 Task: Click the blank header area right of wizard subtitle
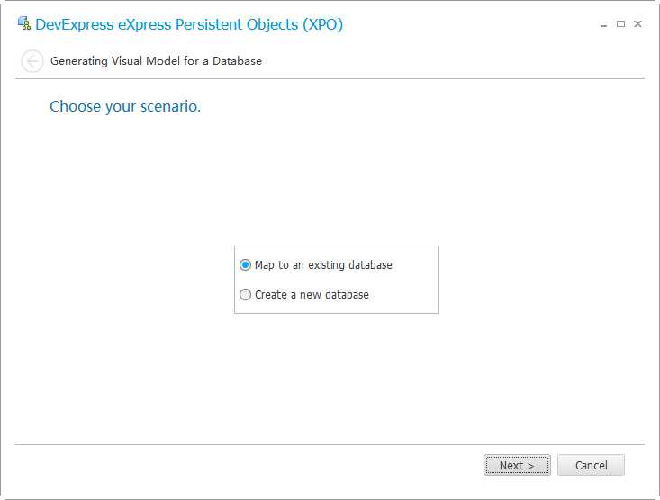450,61
